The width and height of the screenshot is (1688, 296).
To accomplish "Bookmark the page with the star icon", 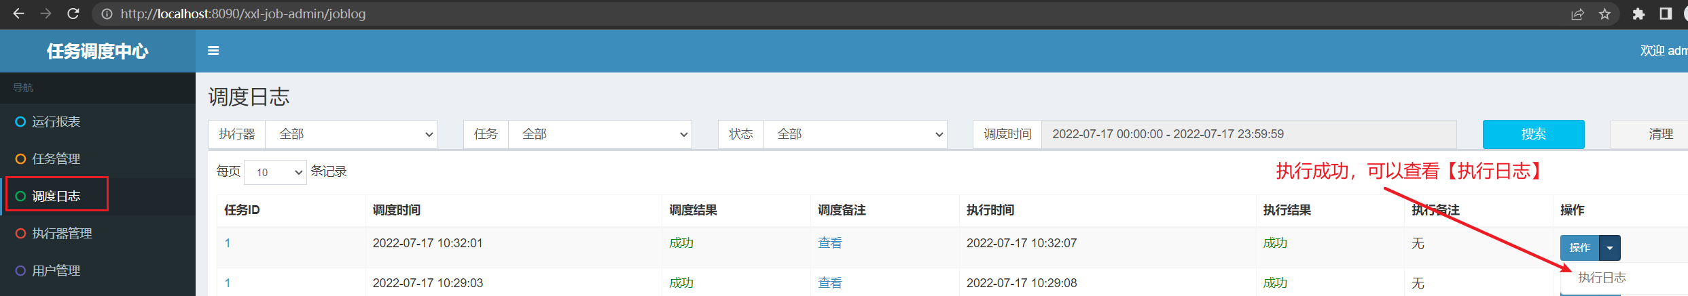I will pyautogui.click(x=1604, y=14).
